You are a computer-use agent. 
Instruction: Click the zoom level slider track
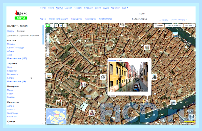pos(48,44)
